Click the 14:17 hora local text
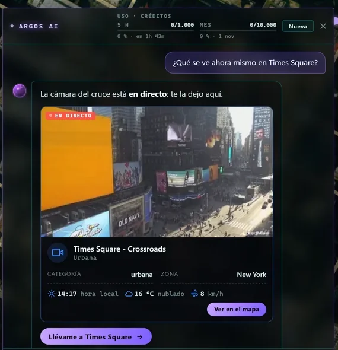Screen dimensions: 338x350 click(88, 294)
